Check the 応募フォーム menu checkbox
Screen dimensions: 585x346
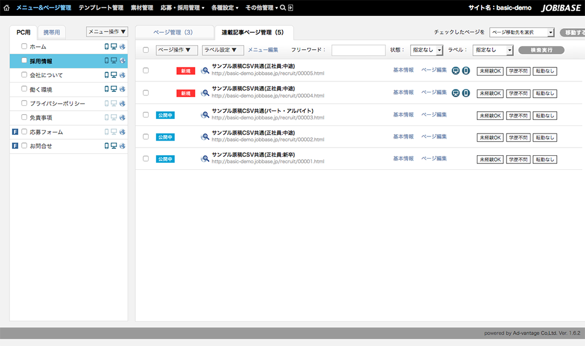(24, 131)
